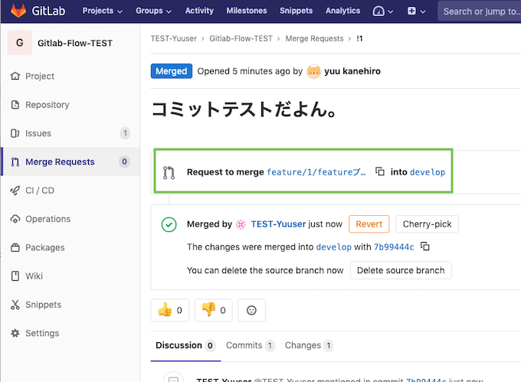This screenshot has width=521, height=382.
Task: Click the Merge Requests icon in sidebar
Action: tap(15, 162)
